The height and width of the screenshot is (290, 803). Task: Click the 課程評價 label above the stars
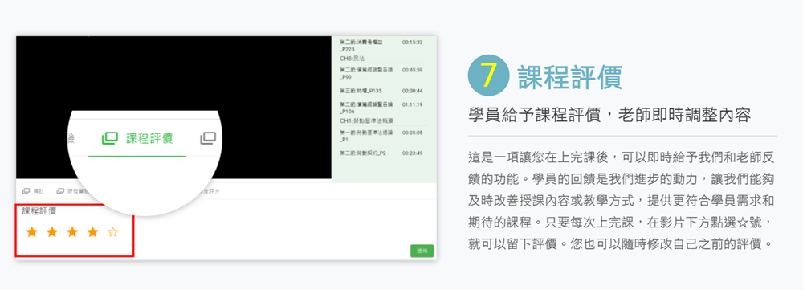(39, 211)
